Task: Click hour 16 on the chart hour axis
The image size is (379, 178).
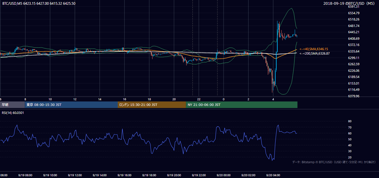Action: click(124, 99)
